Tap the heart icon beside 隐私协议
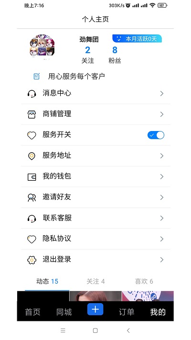This screenshot has height=340, width=191. pos(32,239)
